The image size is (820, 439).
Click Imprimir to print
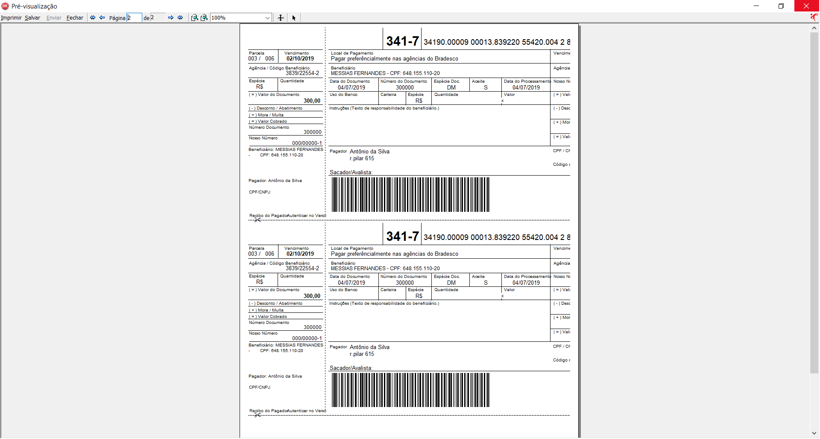[11, 17]
